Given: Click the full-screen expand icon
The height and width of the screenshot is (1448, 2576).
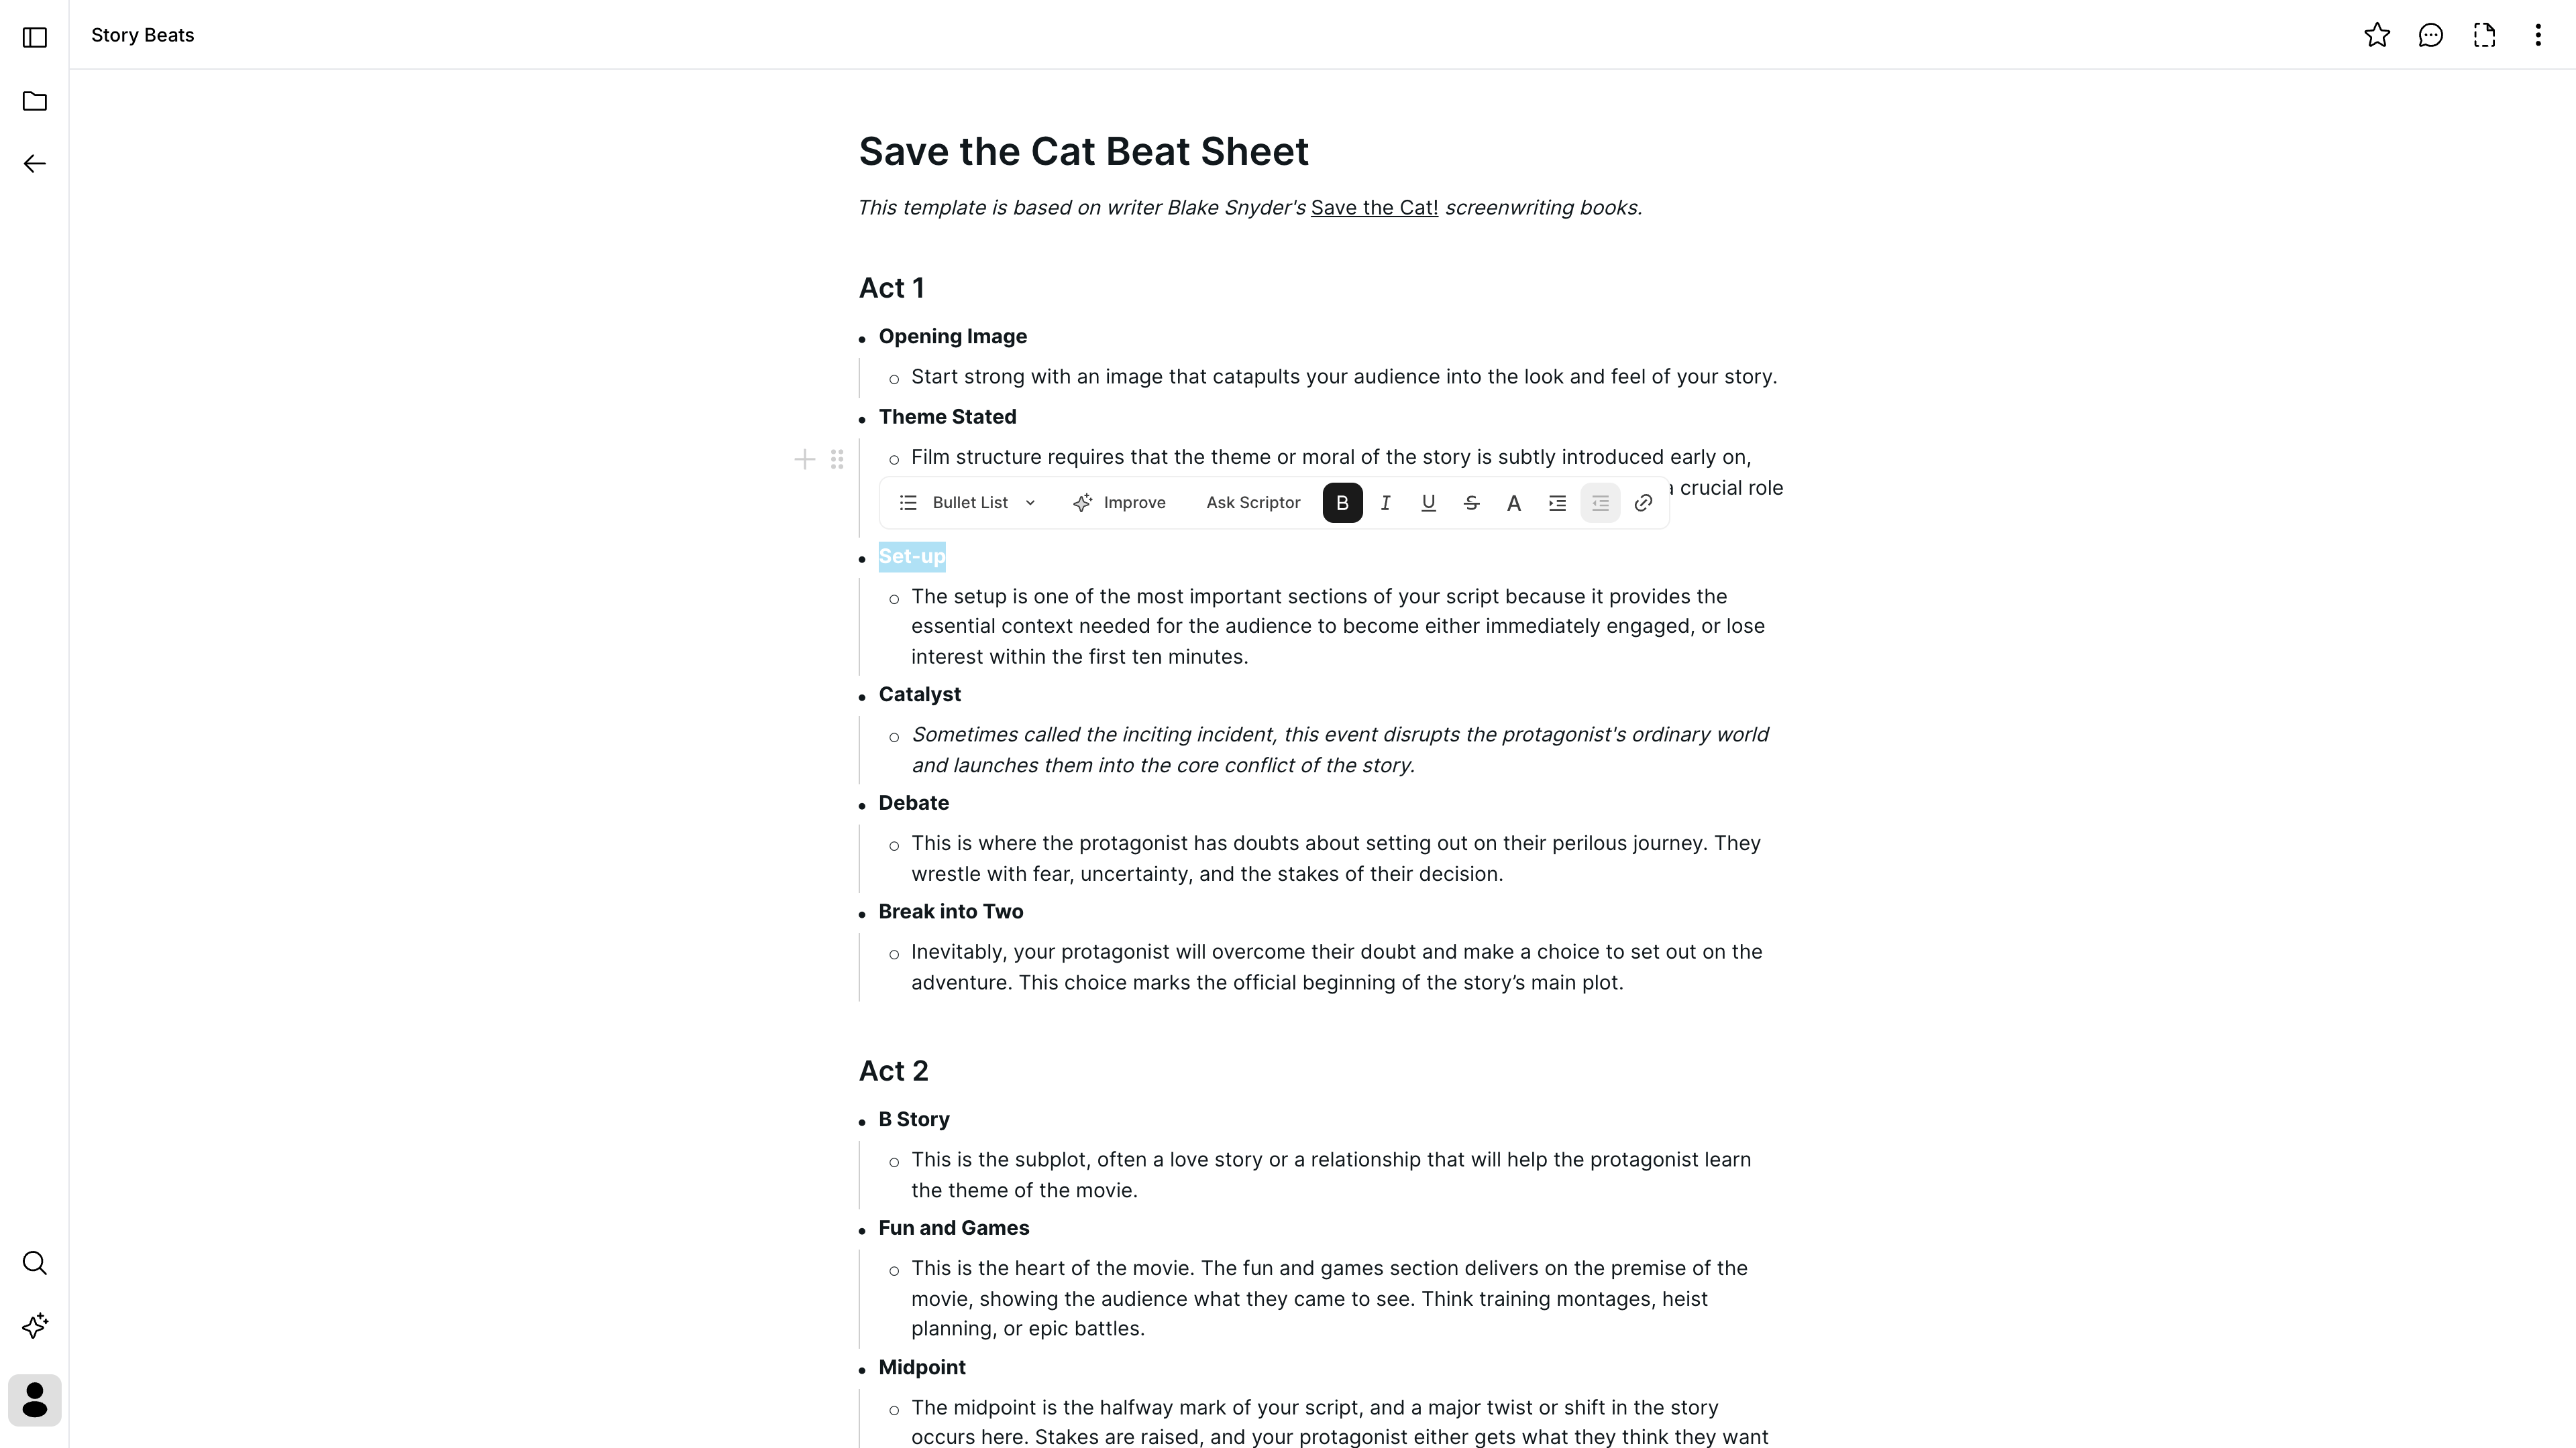Looking at the screenshot, I should click(x=2484, y=34).
